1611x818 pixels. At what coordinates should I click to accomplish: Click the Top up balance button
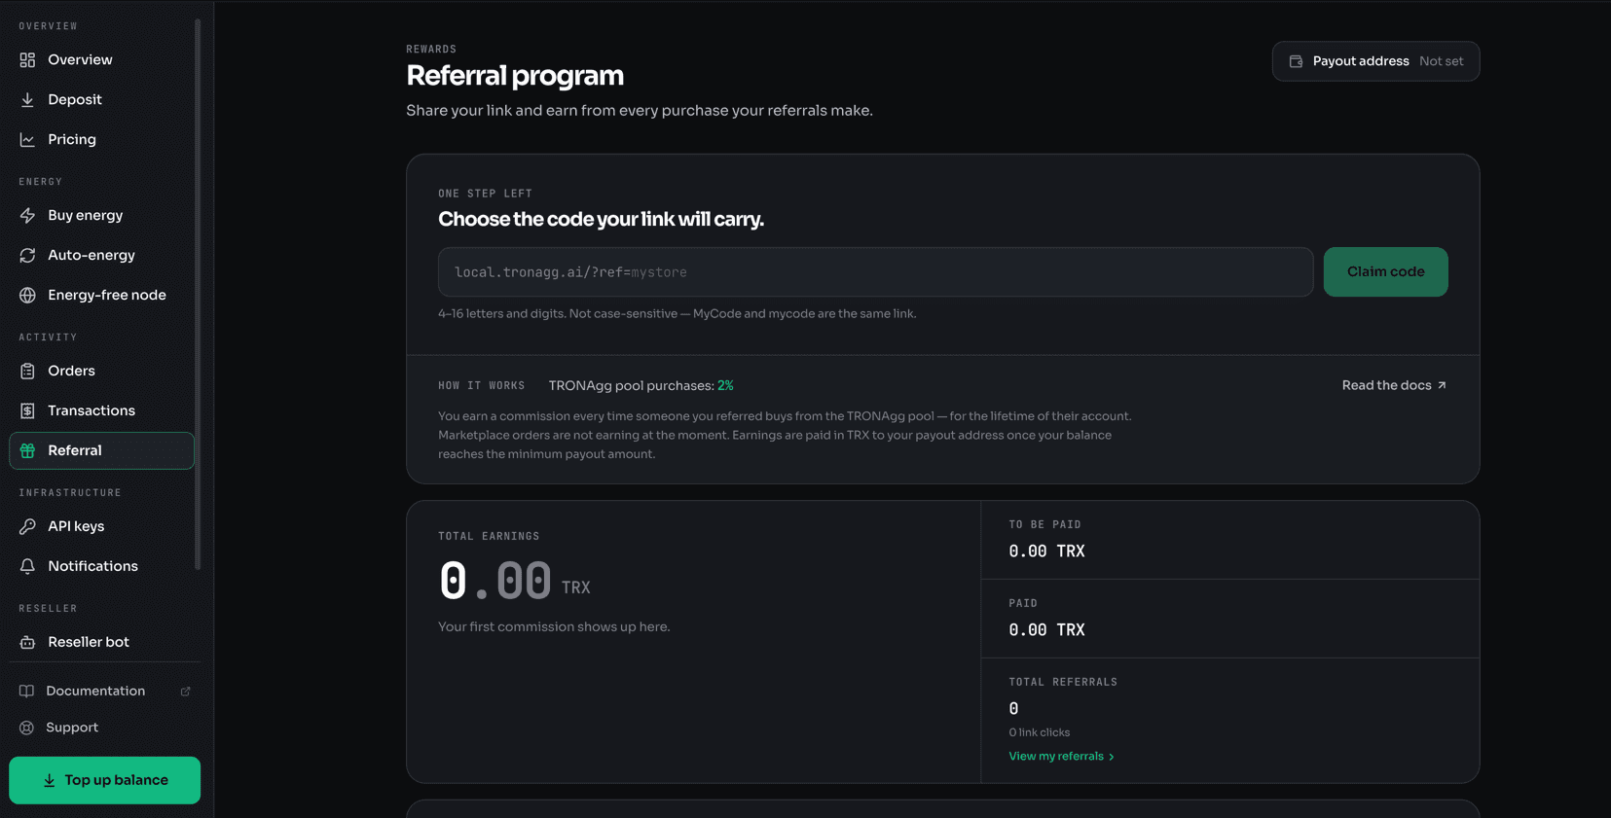coord(104,781)
